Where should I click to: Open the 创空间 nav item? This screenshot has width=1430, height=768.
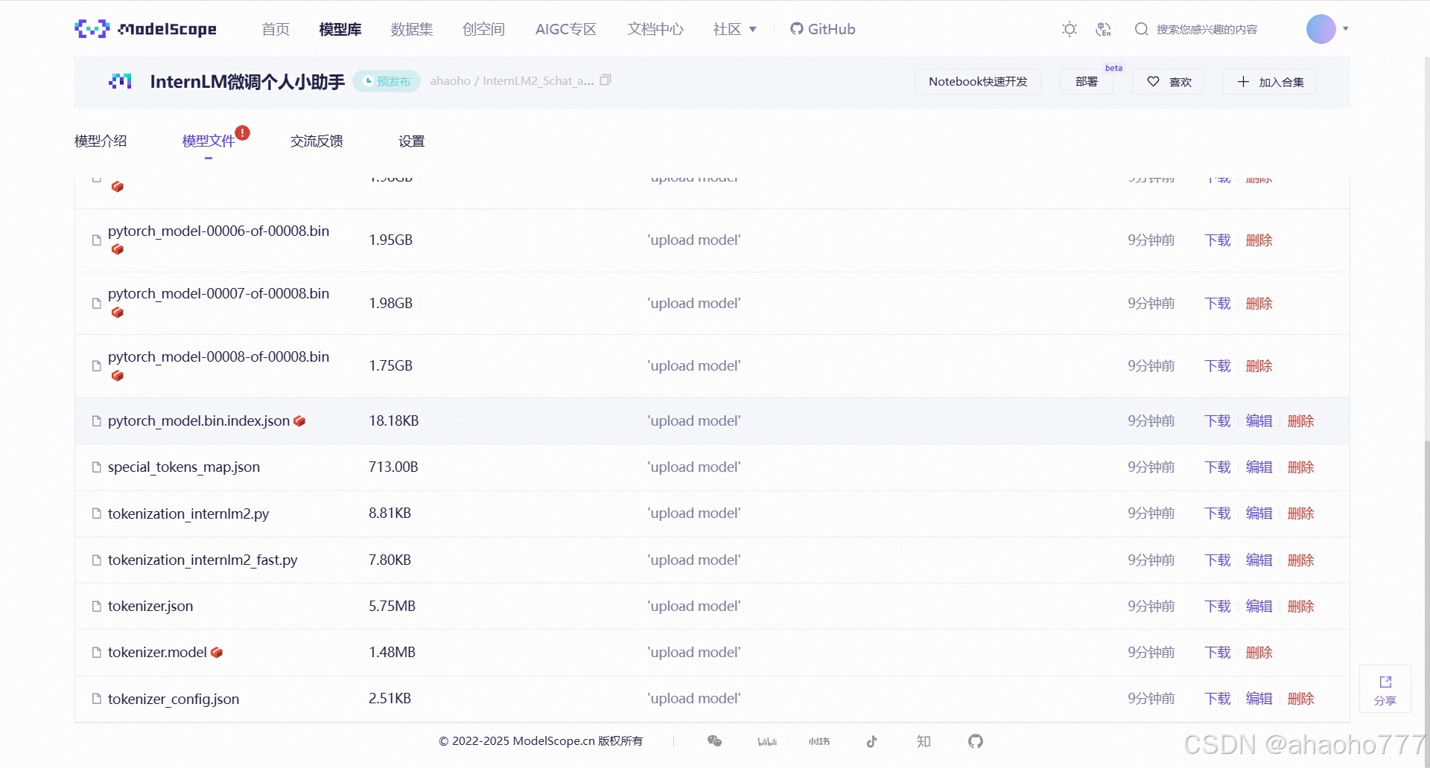tap(483, 29)
